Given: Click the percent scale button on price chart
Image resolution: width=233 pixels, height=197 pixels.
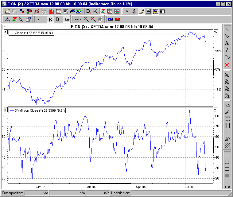Looking at the screenshot, I should click(216, 32).
